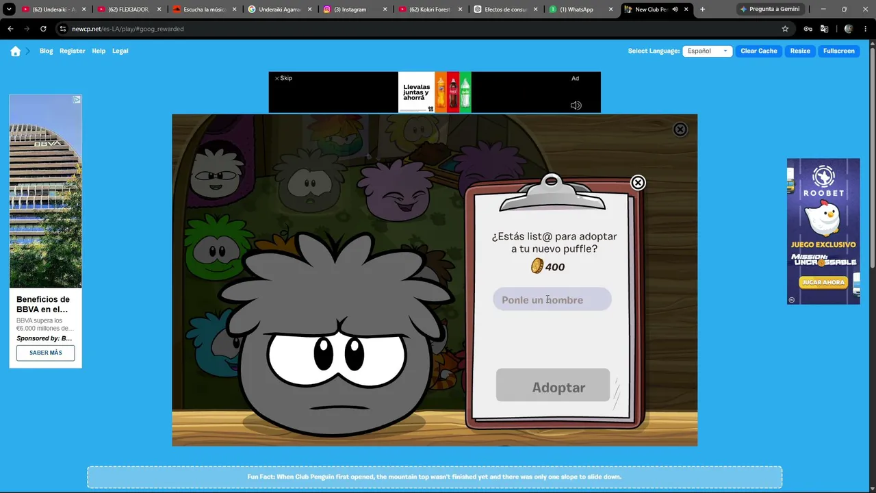876x493 pixels.
Task: Open the soda bottles ad image
Action: point(435,92)
